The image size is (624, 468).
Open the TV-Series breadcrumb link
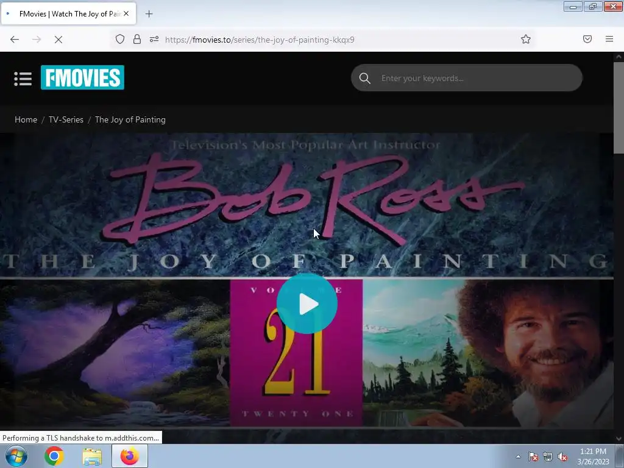pos(66,120)
